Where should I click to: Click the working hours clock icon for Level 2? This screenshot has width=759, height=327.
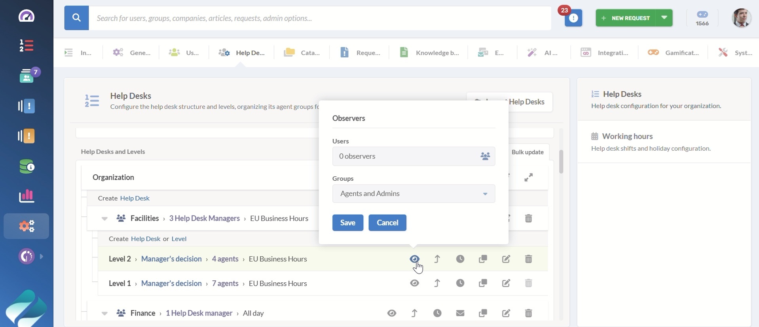460,259
